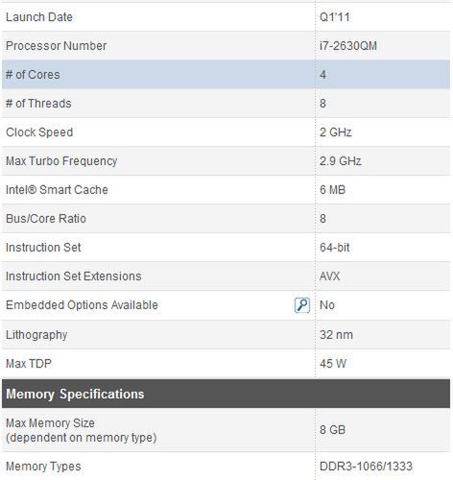453x480 pixels.
Task: Select the highlighted # of Cores row
Action: [226, 75]
